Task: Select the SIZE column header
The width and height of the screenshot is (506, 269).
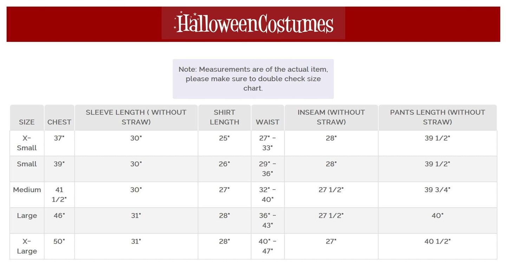Action: [27, 122]
